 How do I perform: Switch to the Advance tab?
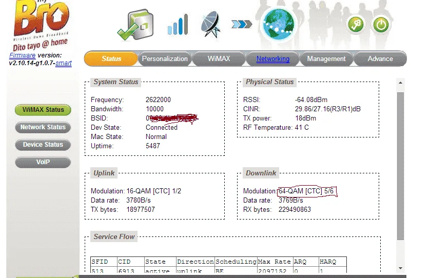point(380,58)
